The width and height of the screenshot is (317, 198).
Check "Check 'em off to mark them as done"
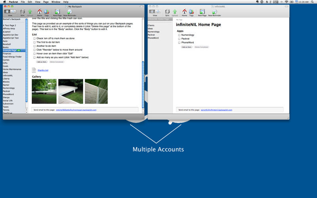(34, 38)
